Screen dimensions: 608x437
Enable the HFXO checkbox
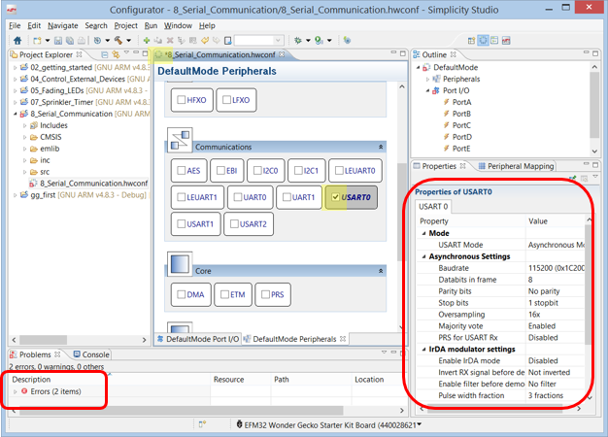tap(181, 100)
